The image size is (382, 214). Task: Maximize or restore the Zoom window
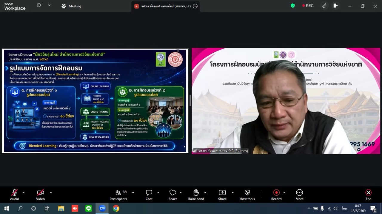[x=363, y=6]
